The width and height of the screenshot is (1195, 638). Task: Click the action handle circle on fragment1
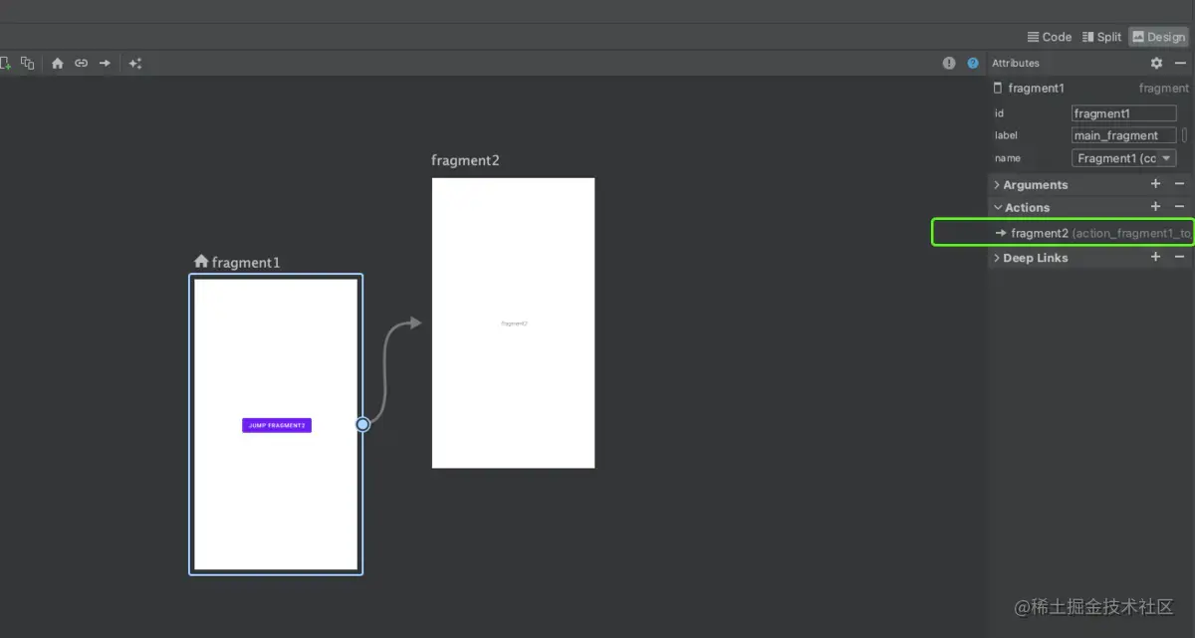coord(363,424)
